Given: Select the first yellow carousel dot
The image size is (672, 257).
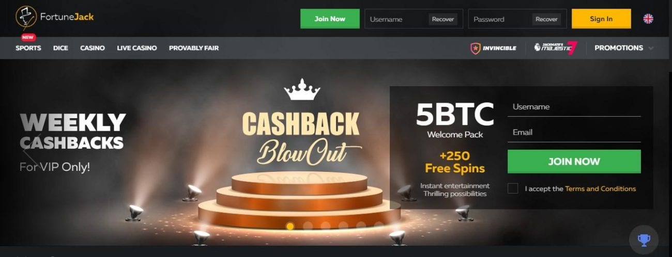Looking at the screenshot, I should click(290, 226).
